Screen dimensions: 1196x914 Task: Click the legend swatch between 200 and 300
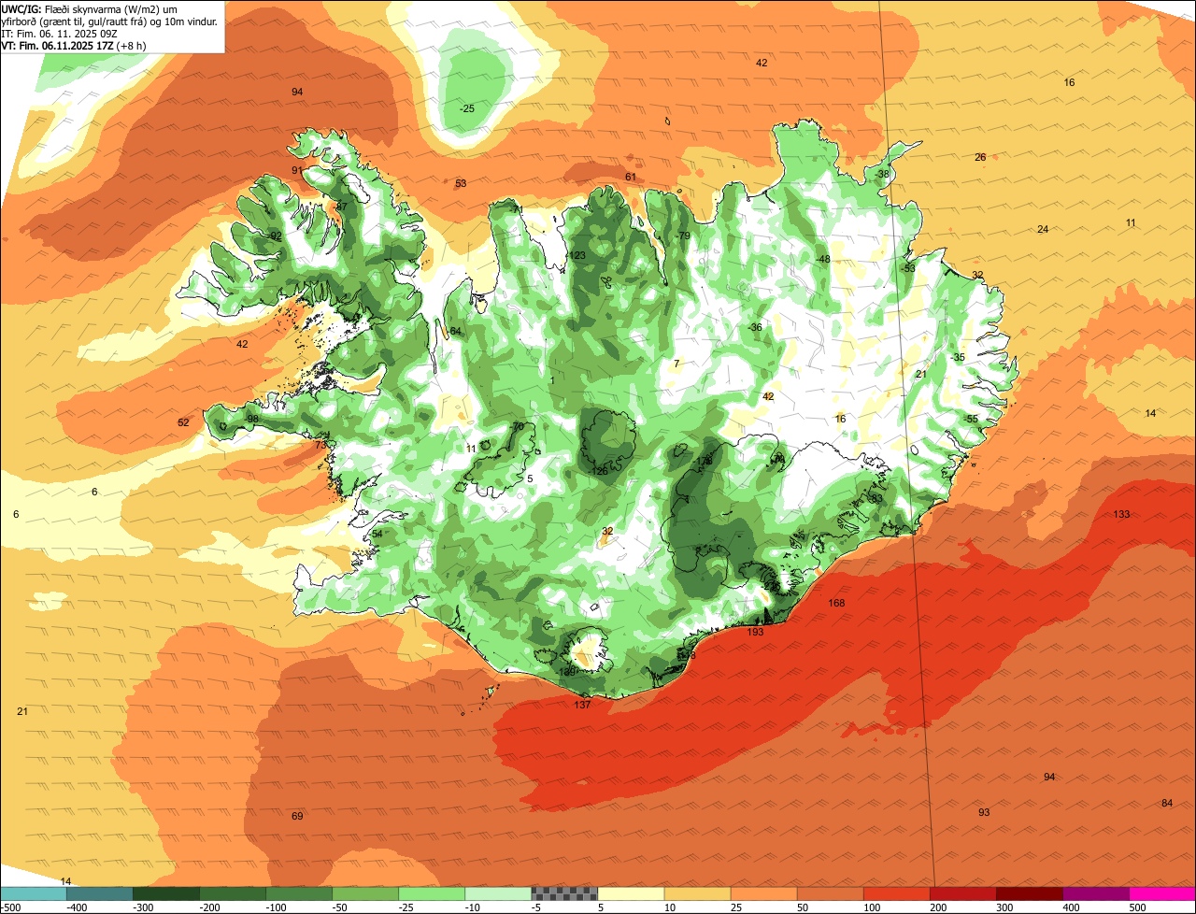[962, 893]
